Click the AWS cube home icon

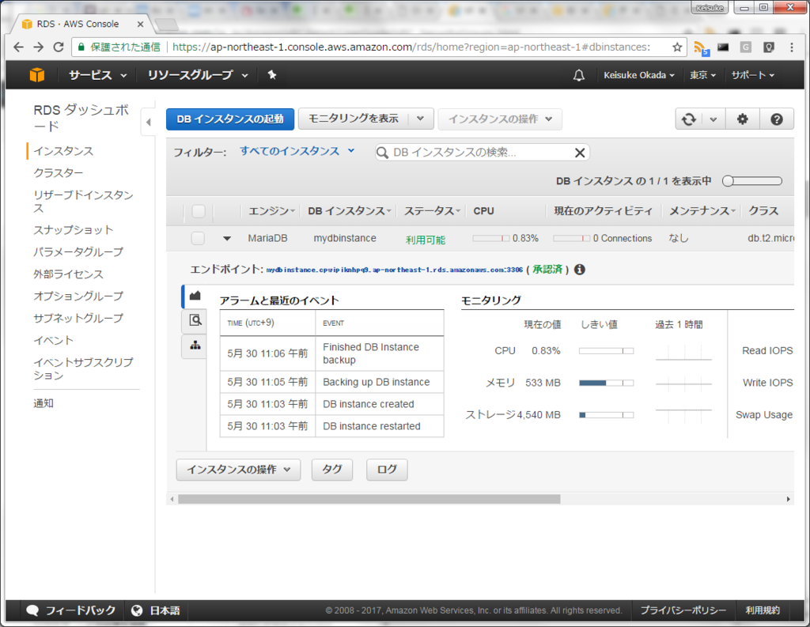click(37, 75)
